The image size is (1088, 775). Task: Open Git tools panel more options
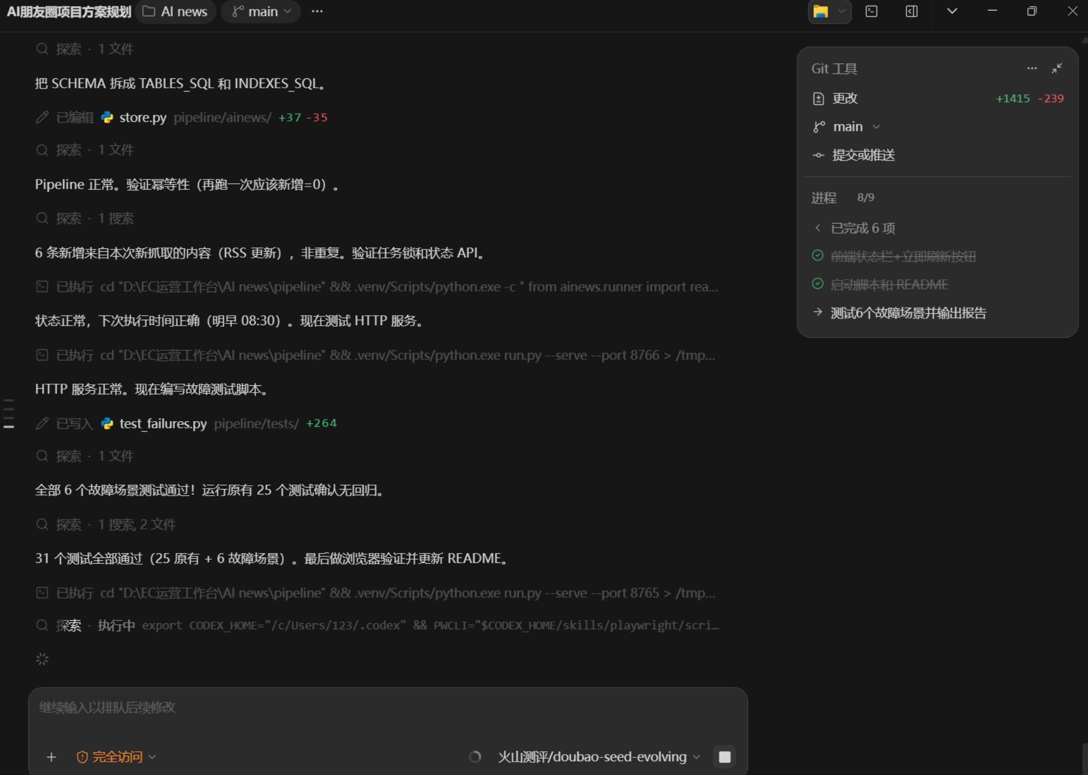point(1032,68)
